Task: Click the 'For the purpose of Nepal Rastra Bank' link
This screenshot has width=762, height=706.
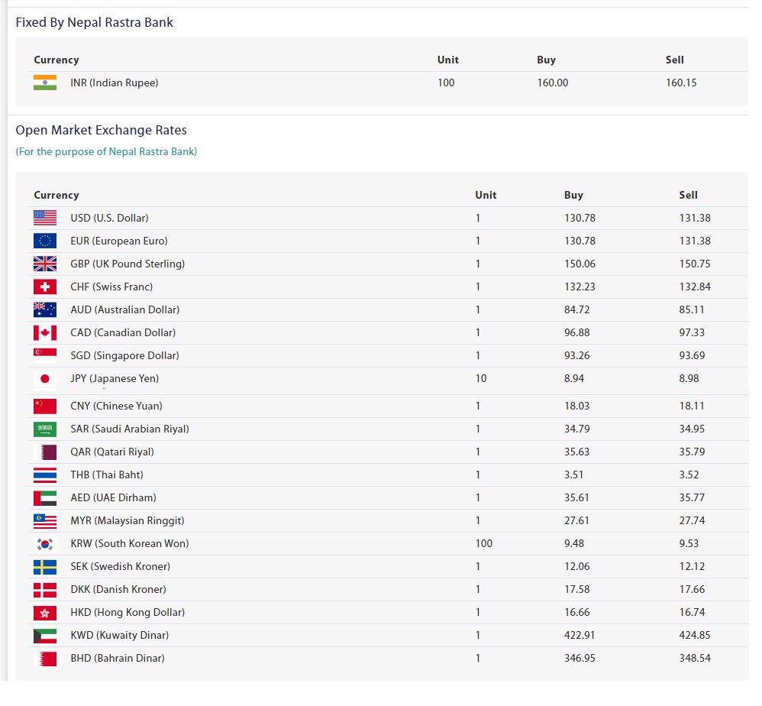Action: tap(106, 151)
